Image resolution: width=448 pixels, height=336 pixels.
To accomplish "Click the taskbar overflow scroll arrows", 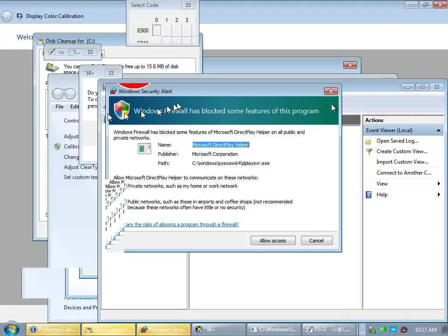I will point(362,329).
